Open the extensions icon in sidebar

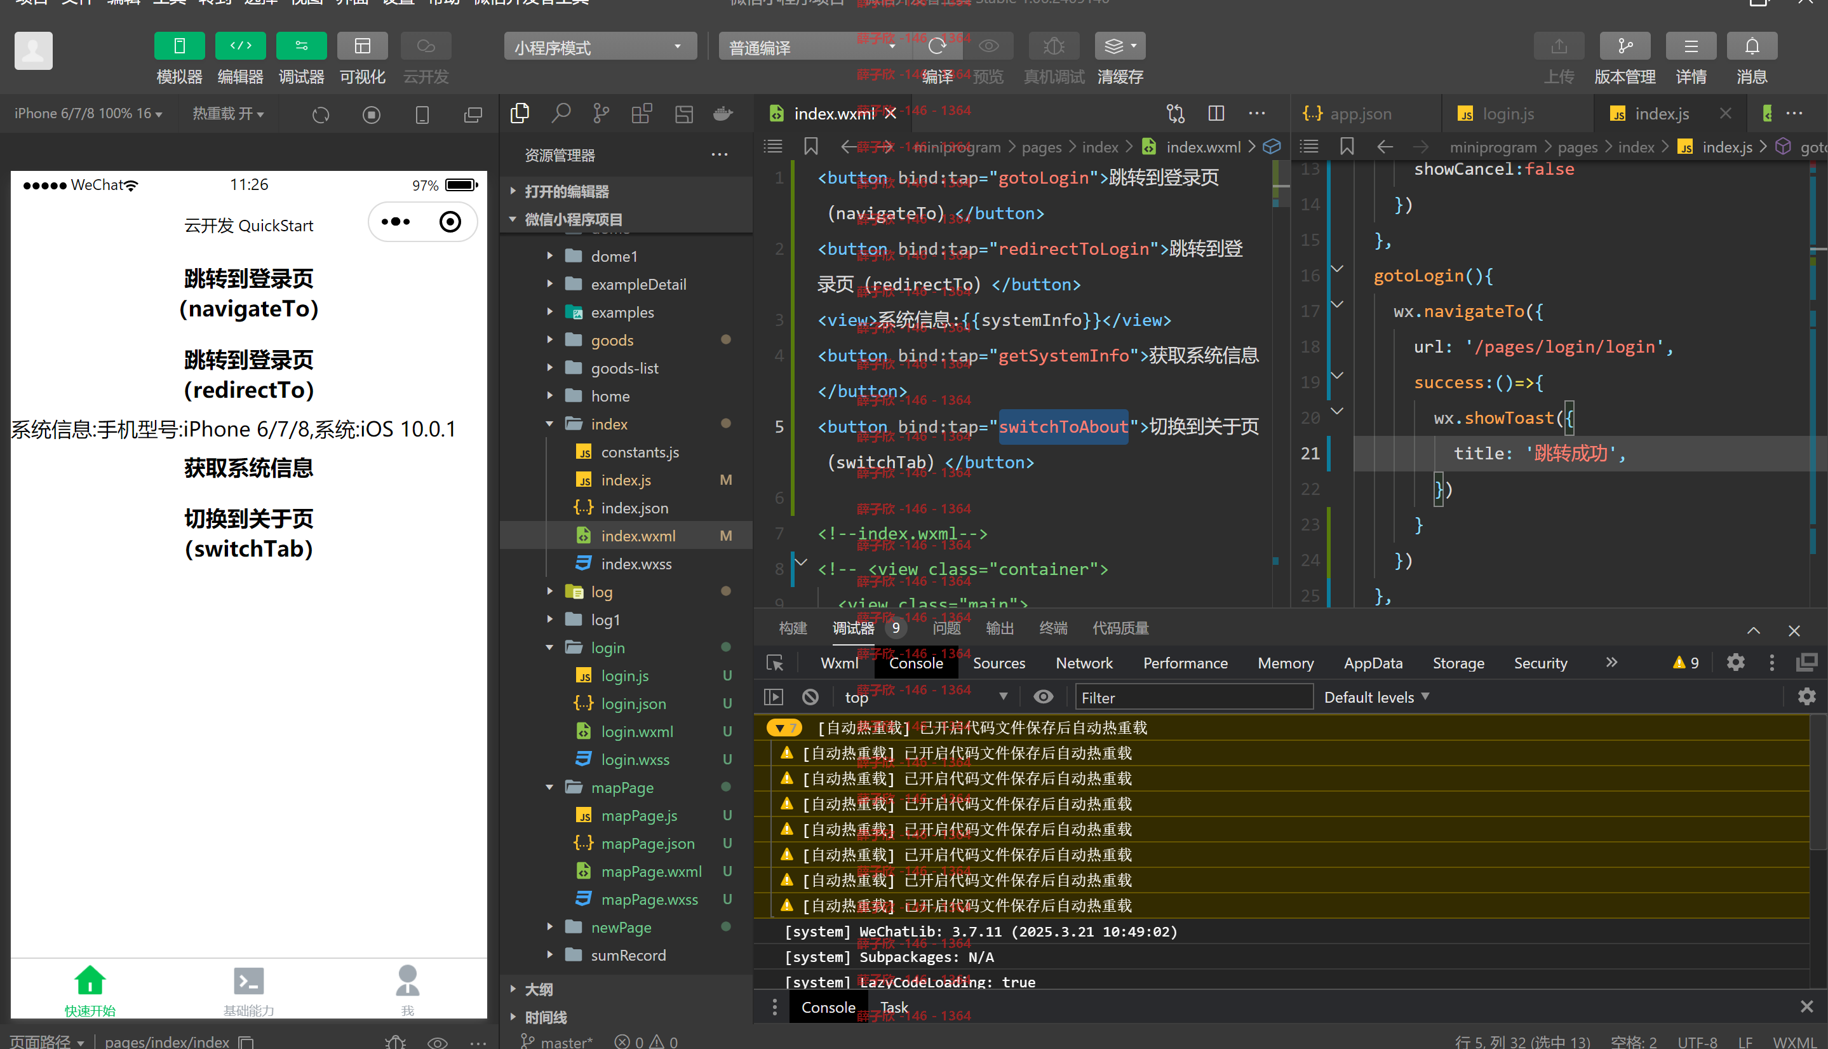[x=641, y=113]
